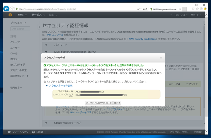Open the サービス dropdown menu
Screen dimensions: 211x138
click(x=38, y=15)
